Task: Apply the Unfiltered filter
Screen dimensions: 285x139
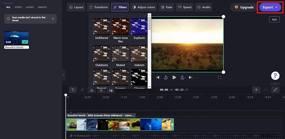Action: (x=102, y=27)
